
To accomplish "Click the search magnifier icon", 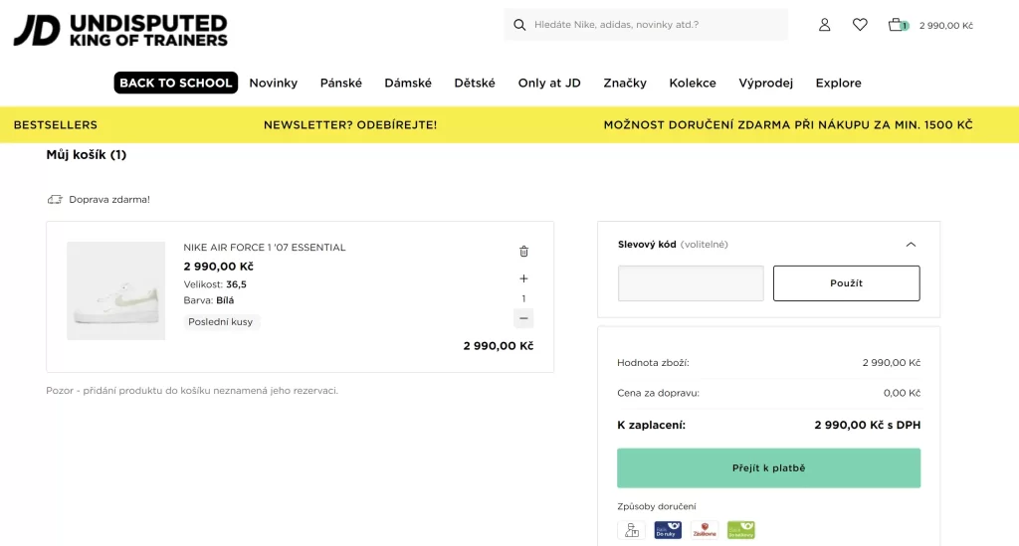I will click(x=519, y=25).
